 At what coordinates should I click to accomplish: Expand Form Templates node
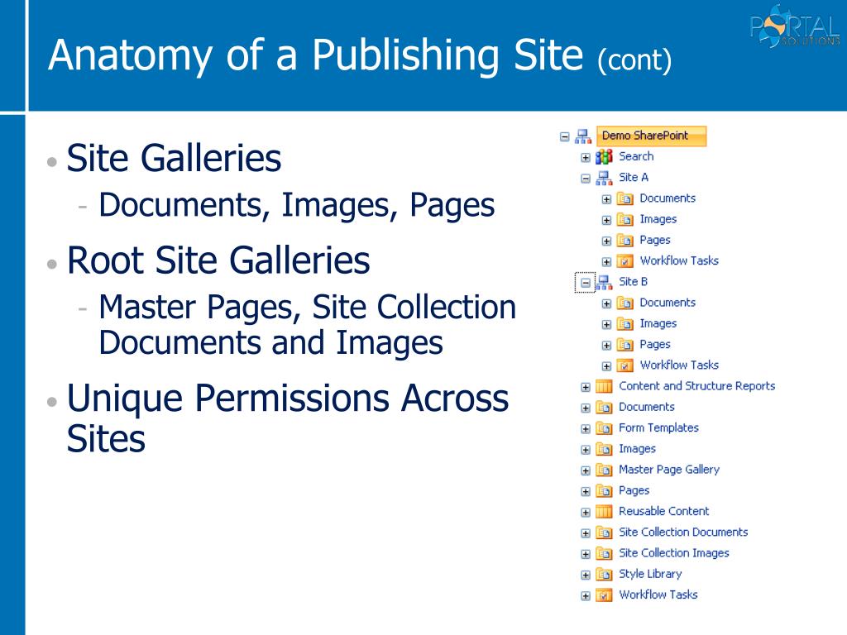pyautogui.click(x=586, y=429)
